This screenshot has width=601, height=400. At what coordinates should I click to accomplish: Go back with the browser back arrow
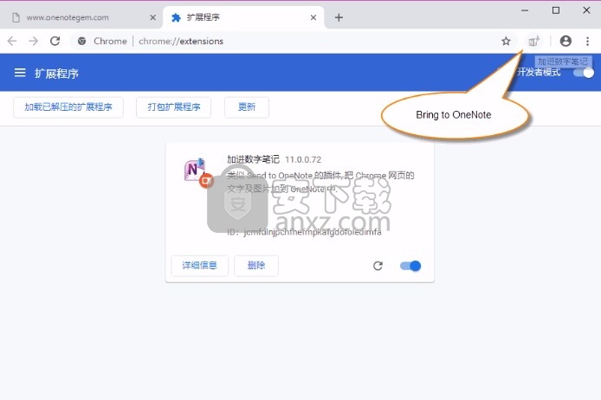tap(12, 41)
